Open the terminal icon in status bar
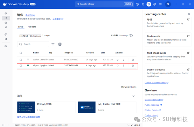 point(129,125)
